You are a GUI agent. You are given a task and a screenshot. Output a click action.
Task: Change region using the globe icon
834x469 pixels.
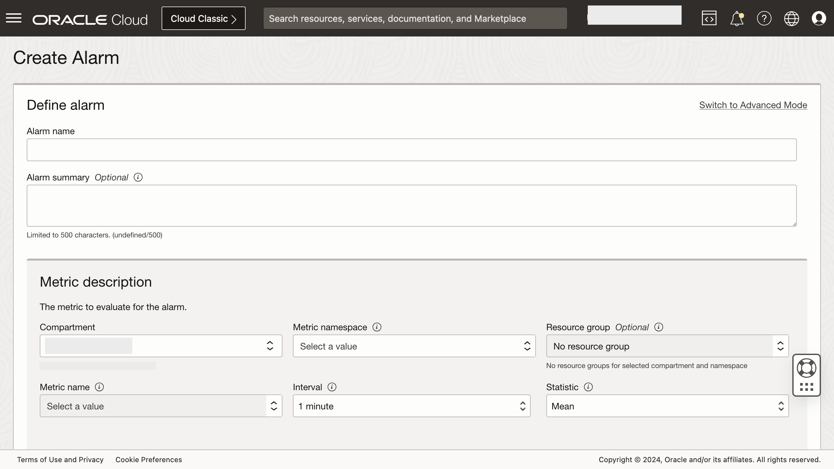[792, 18]
